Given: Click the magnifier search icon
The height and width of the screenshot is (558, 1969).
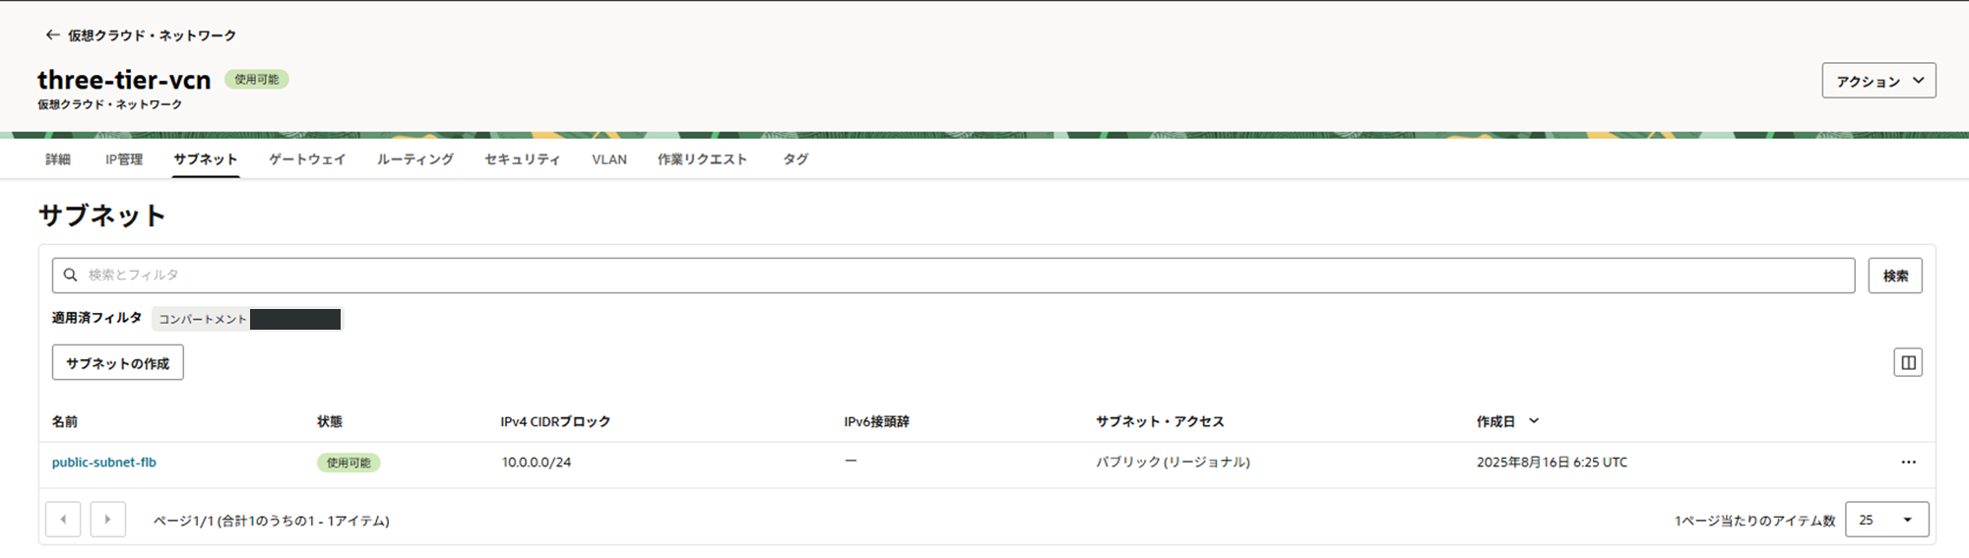Looking at the screenshot, I should coord(71,276).
